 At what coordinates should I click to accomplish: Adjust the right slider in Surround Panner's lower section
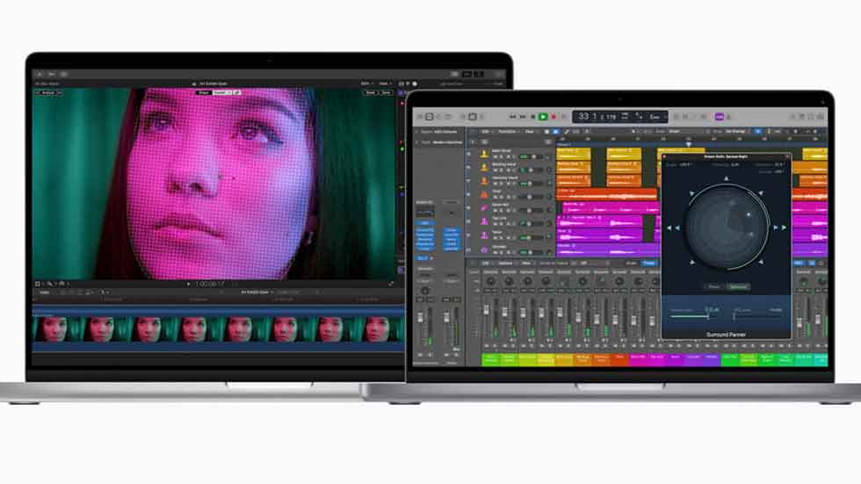(x=757, y=316)
